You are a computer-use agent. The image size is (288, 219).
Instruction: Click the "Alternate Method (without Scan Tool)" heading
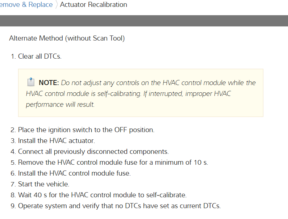(x=67, y=38)
